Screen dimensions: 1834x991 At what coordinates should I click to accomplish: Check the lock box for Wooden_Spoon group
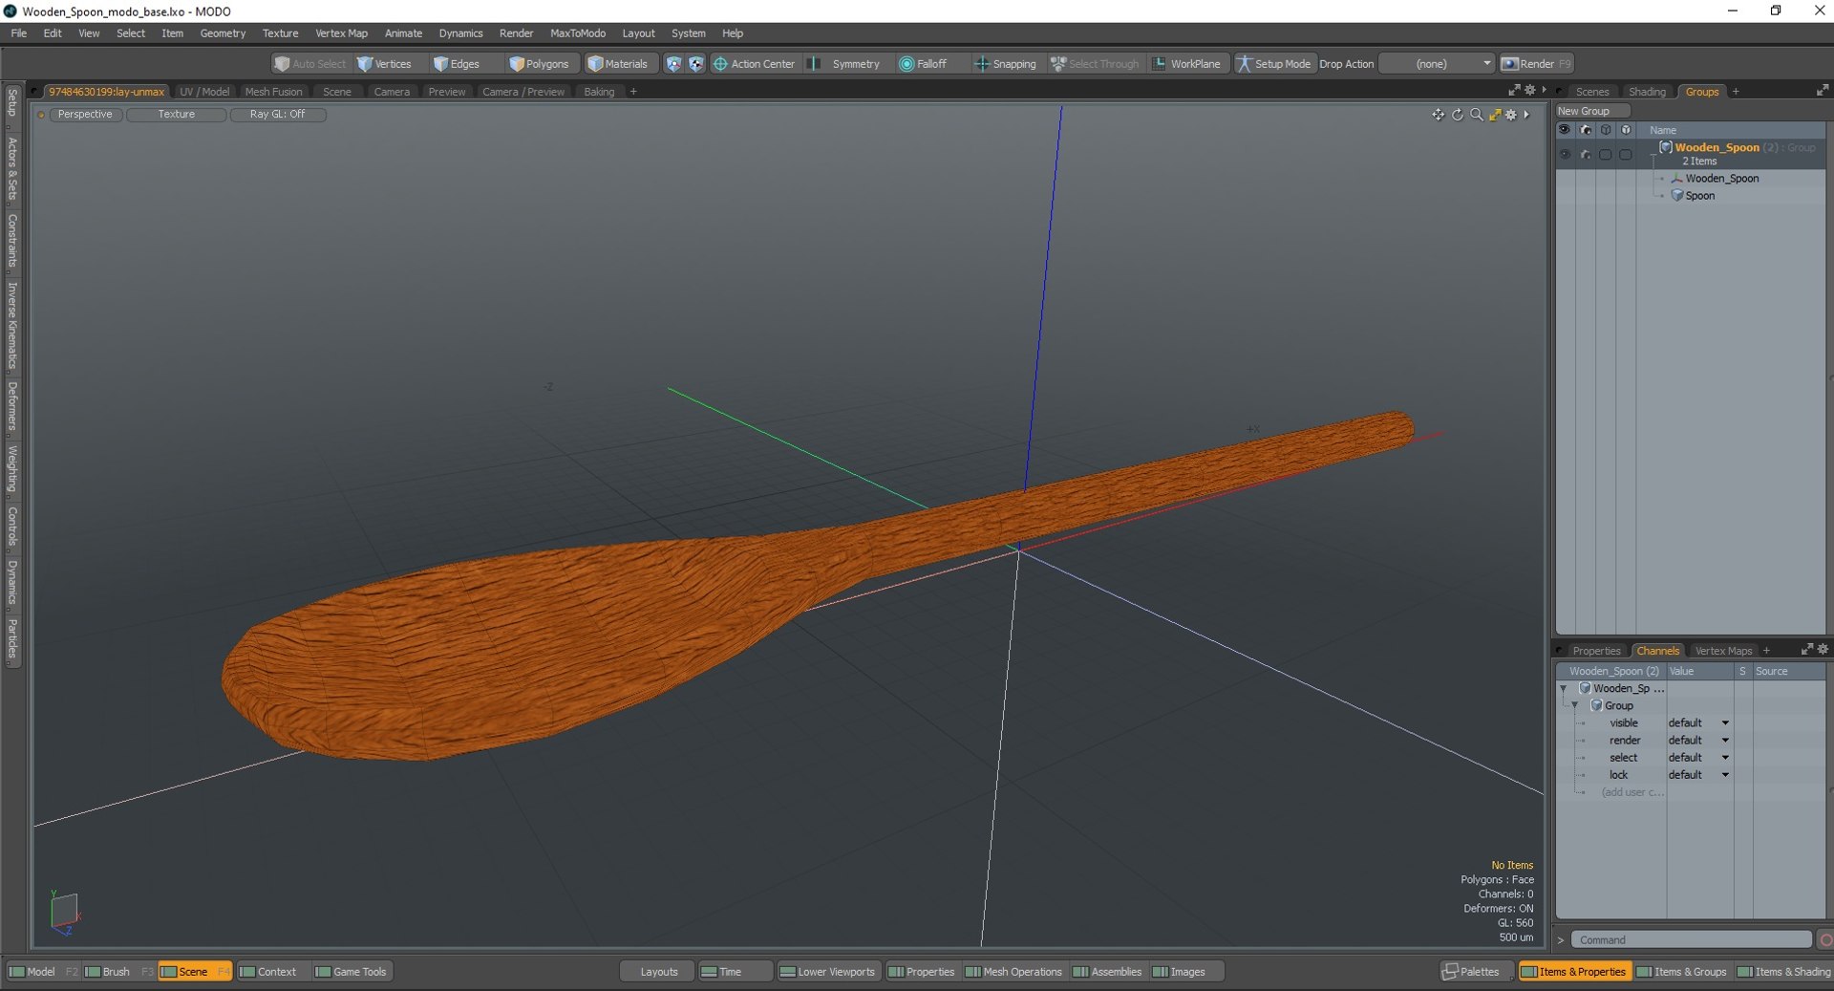[x=1626, y=154]
